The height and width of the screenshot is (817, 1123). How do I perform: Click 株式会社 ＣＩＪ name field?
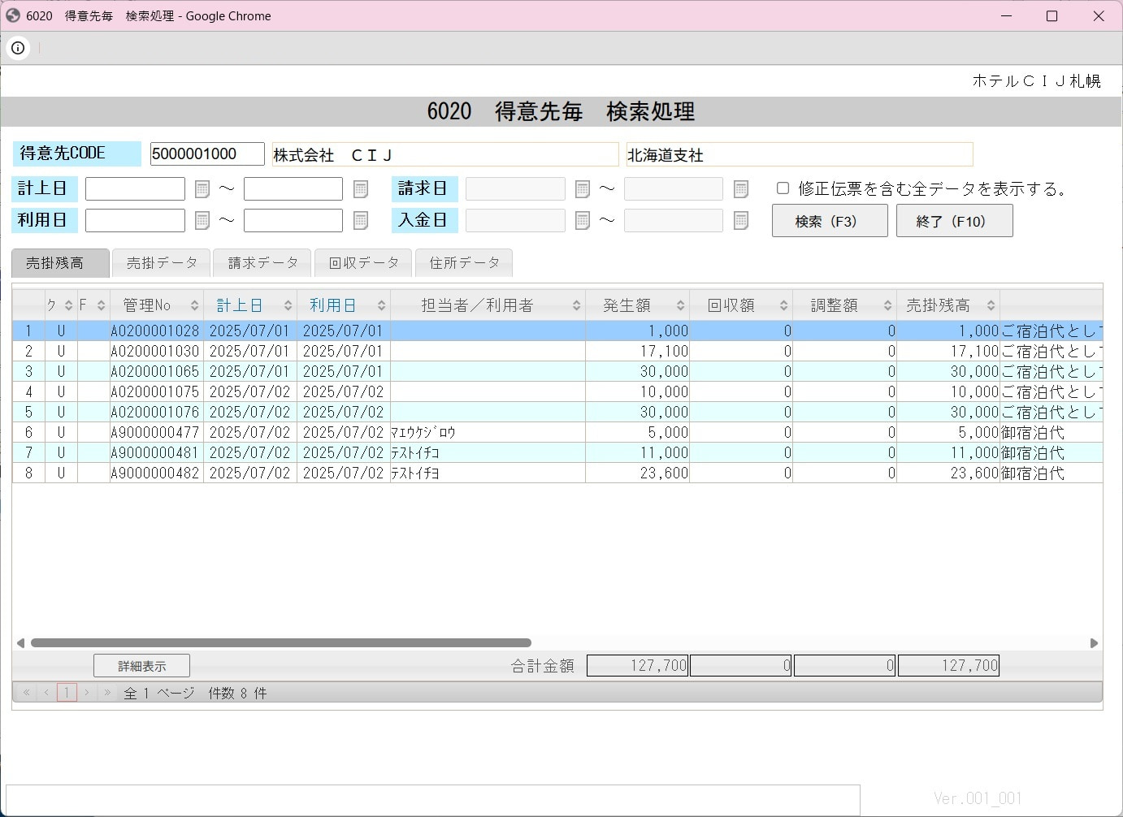[445, 154]
